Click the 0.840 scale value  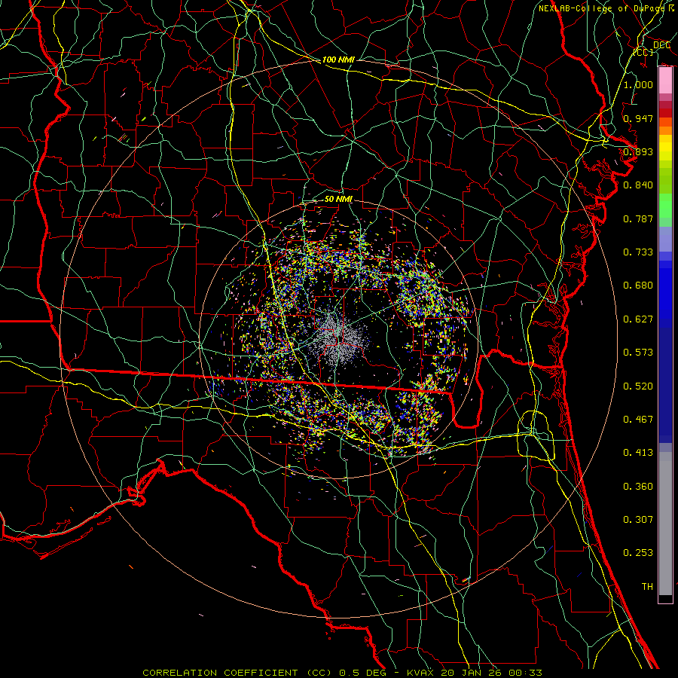point(638,185)
